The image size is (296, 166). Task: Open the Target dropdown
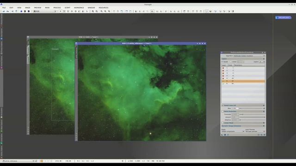pyautogui.click(x=233, y=131)
